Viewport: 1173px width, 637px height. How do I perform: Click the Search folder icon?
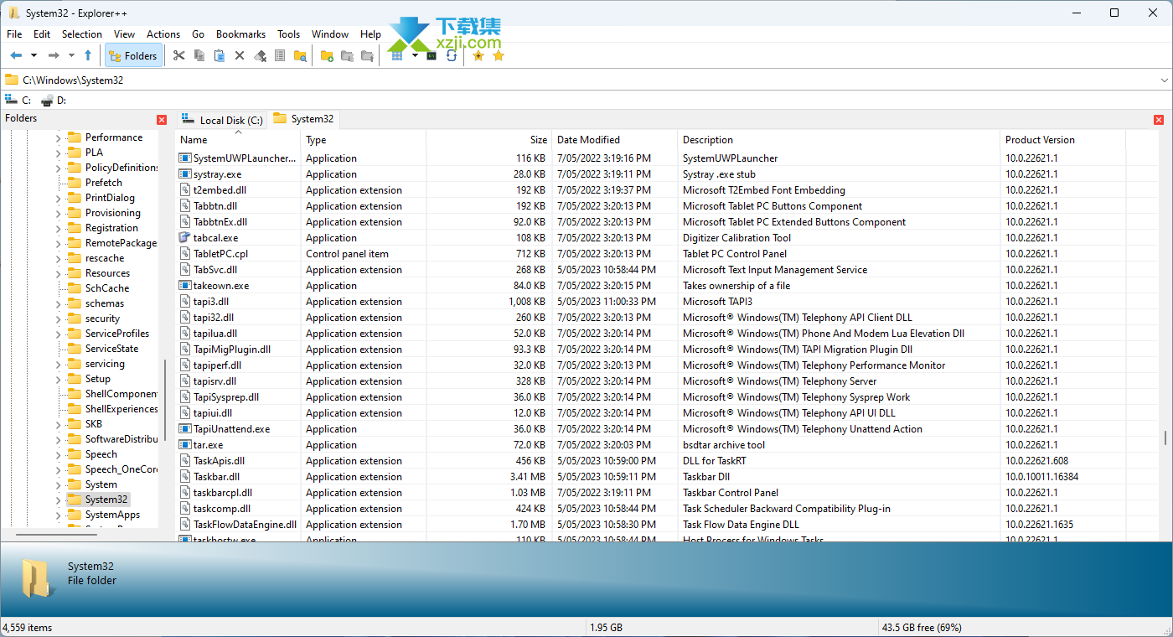(300, 55)
